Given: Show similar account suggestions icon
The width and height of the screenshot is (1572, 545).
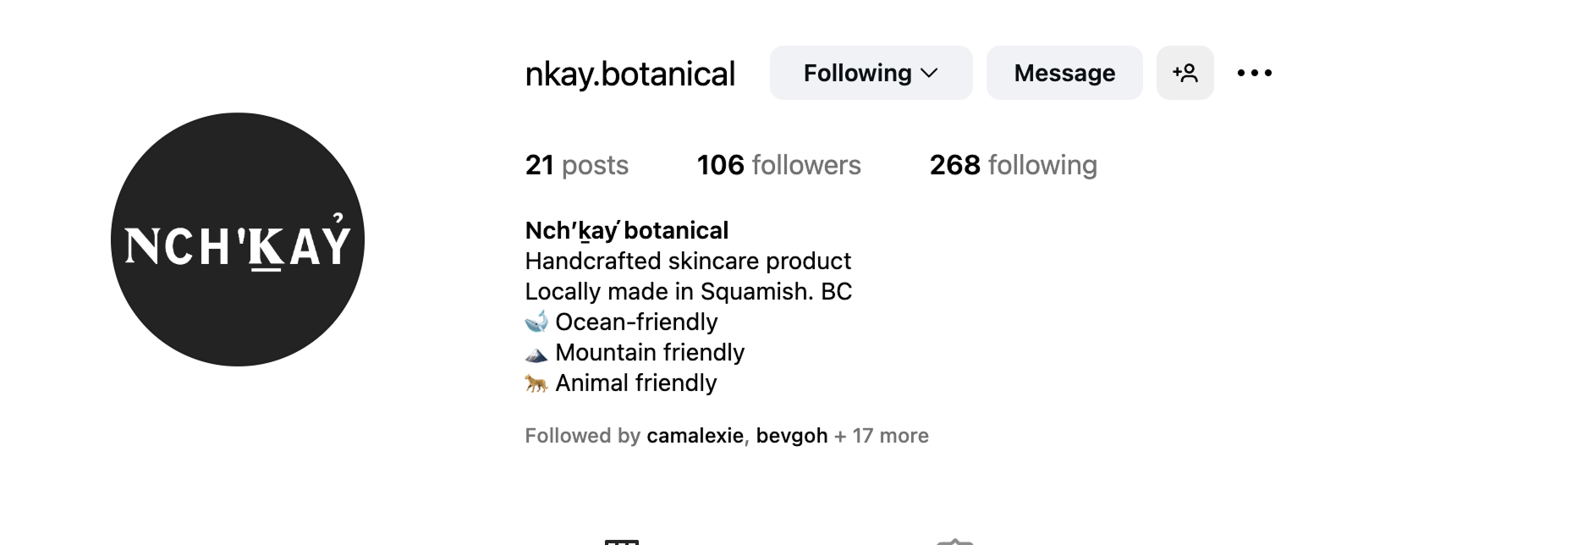Looking at the screenshot, I should click(1184, 73).
